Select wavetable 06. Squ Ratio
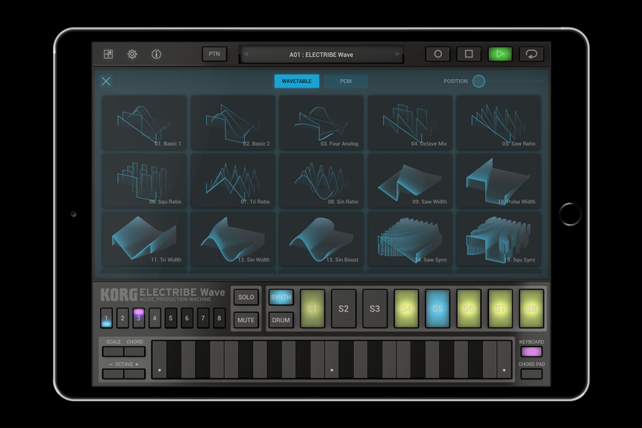Image resolution: width=642 pixels, height=428 pixels. pyautogui.click(x=144, y=181)
